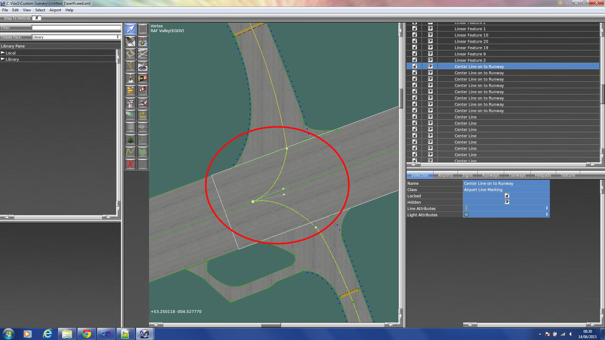This screenshot has width=605, height=340.
Task: Select the Taxi sign tool
Action: (143, 78)
